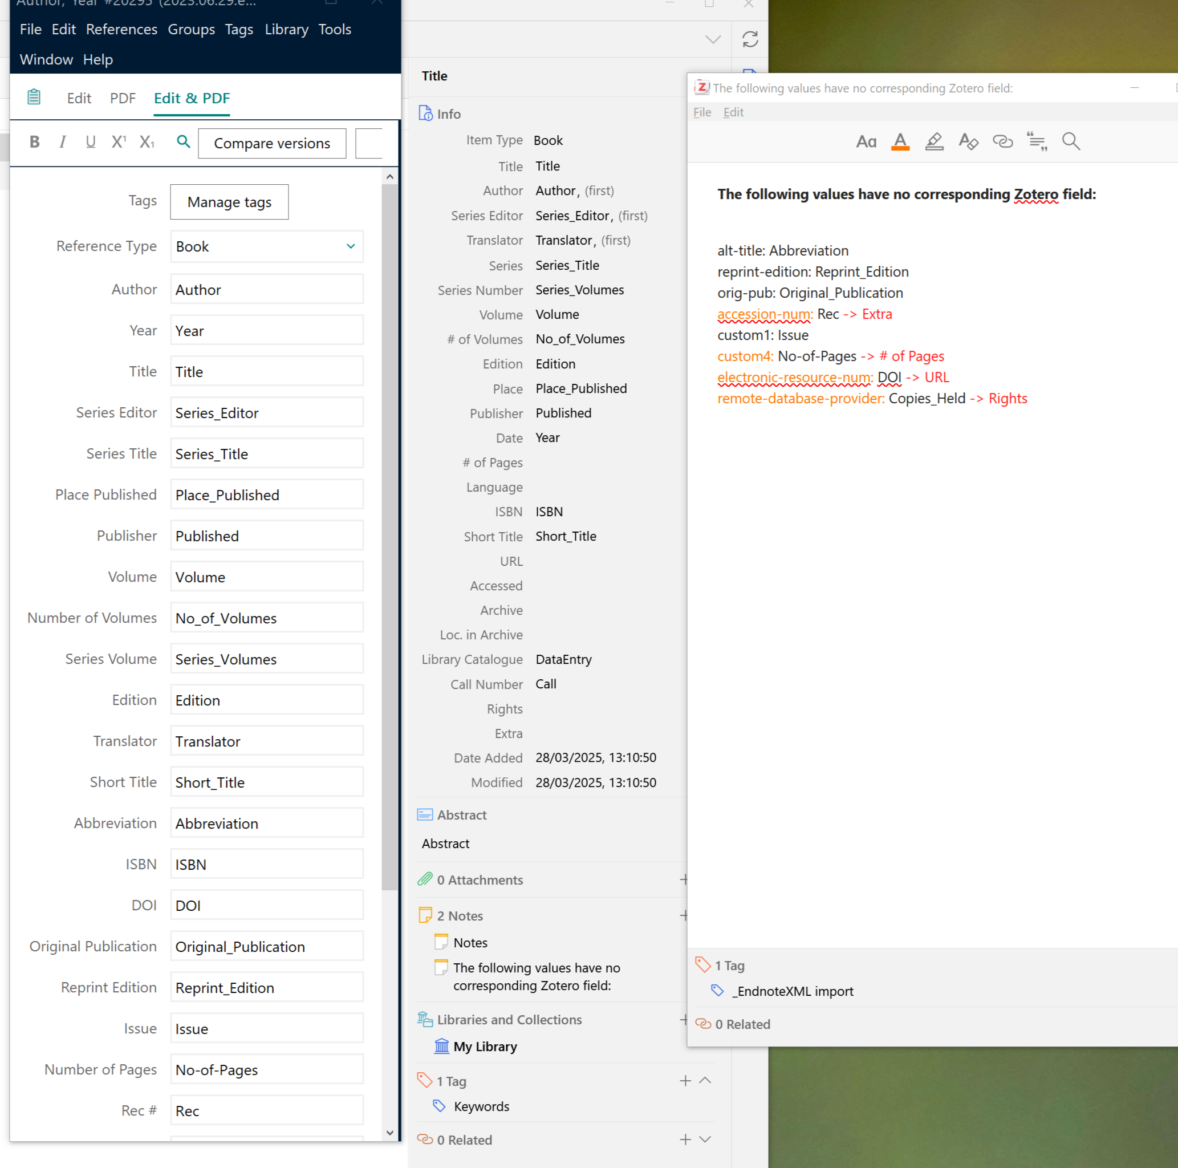
Task: Collapse the 1 Tag section chevron
Action: pos(705,1080)
